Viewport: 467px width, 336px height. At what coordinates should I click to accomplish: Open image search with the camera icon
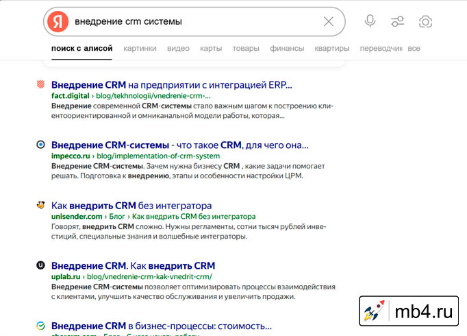click(425, 21)
